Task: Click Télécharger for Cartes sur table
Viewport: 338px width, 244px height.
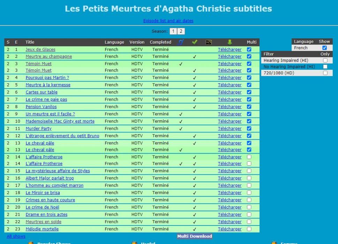Action: coord(230,92)
